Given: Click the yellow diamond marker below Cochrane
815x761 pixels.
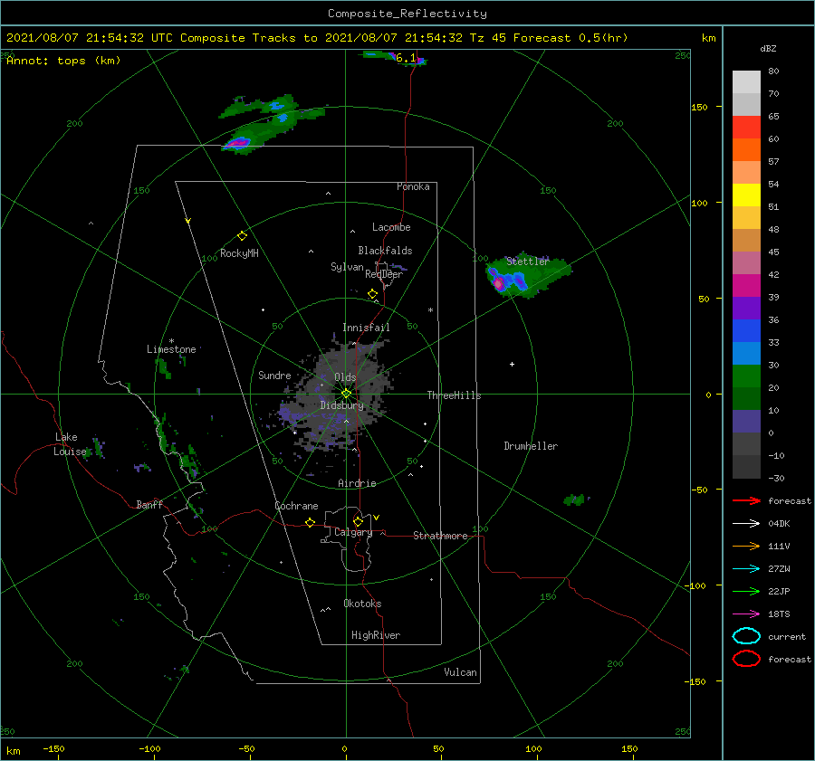Looking at the screenshot, I should [311, 522].
